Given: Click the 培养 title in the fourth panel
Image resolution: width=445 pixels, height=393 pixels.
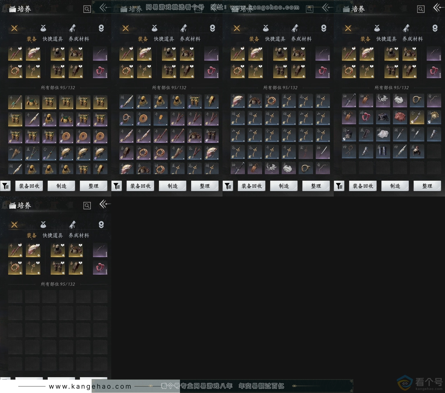Looking at the screenshot, I should click(358, 9).
